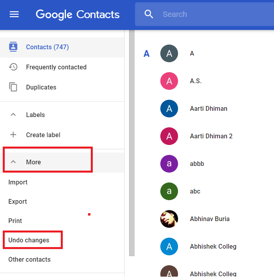Open the avatar for contact A.S.
This screenshot has width=274, height=279.
pos(169,81)
